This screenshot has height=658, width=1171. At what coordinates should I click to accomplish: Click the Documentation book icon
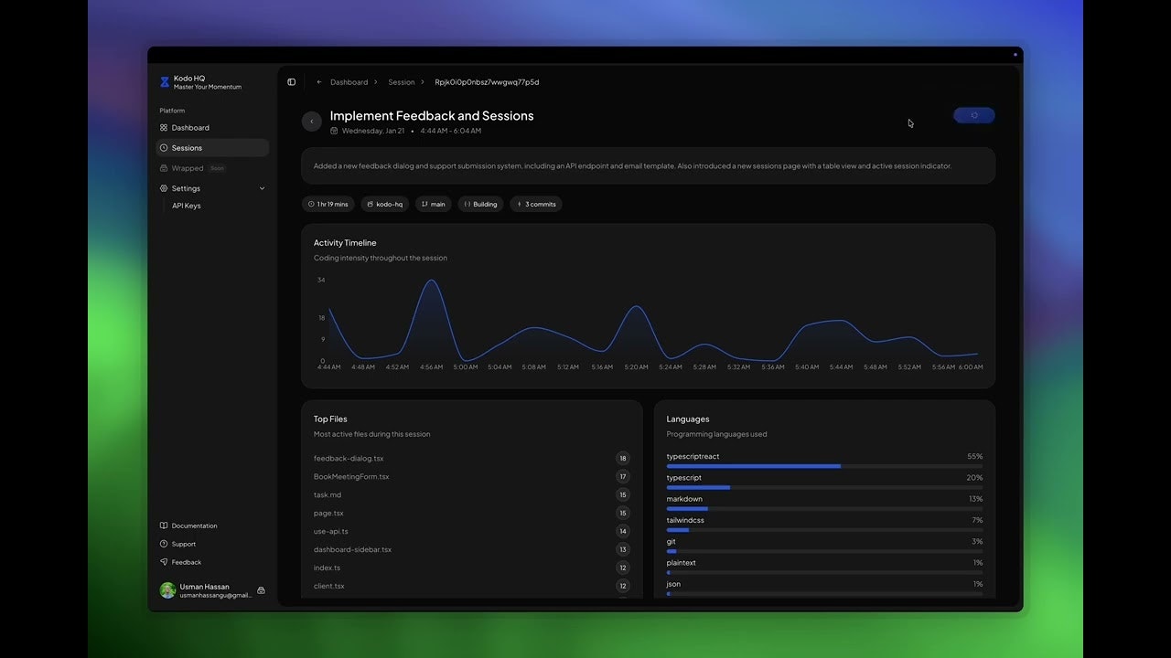(x=164, y=525)
